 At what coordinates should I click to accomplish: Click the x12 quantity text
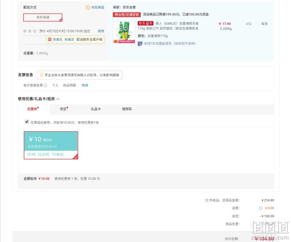coord(248,24)
